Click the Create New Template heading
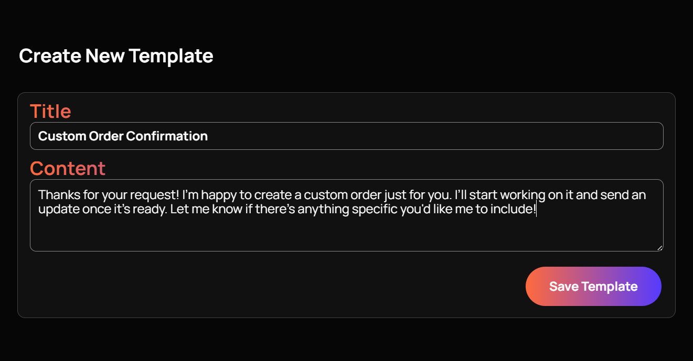693x361 pixels. click(x=116, y=56)
